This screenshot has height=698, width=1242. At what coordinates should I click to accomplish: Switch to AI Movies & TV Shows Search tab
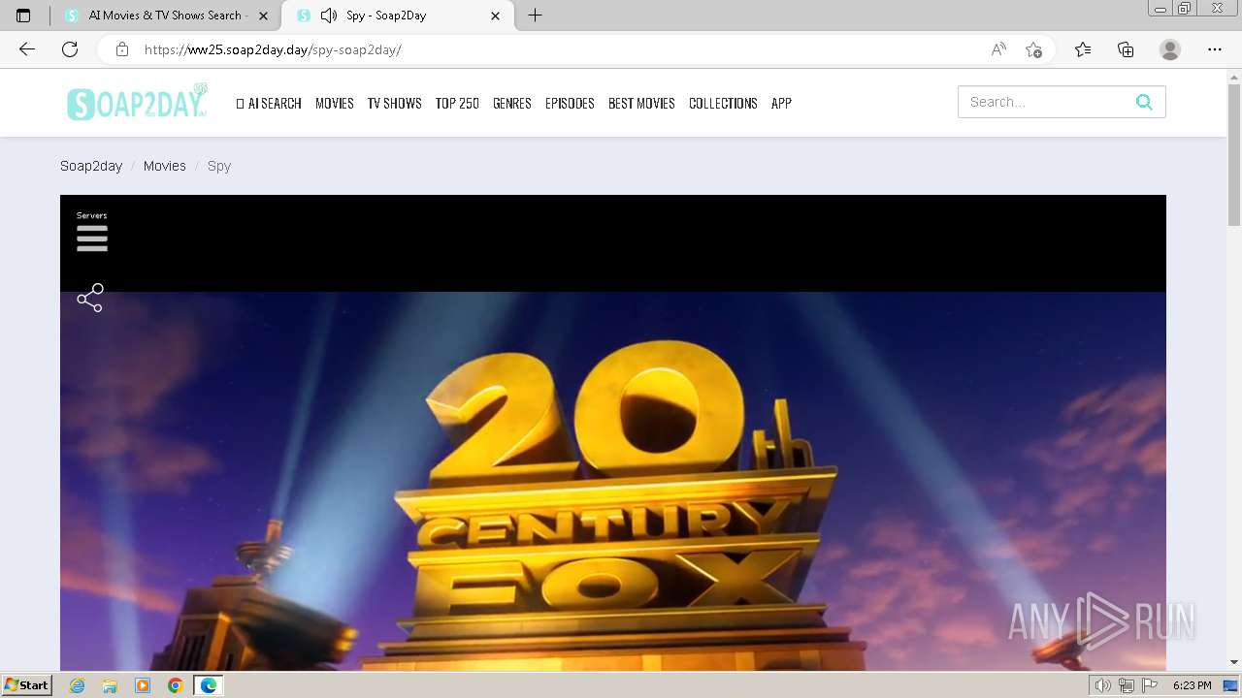pos(165,16)
